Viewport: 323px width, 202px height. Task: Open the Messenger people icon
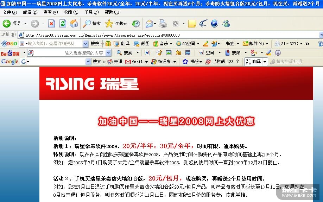click(226, 24)
